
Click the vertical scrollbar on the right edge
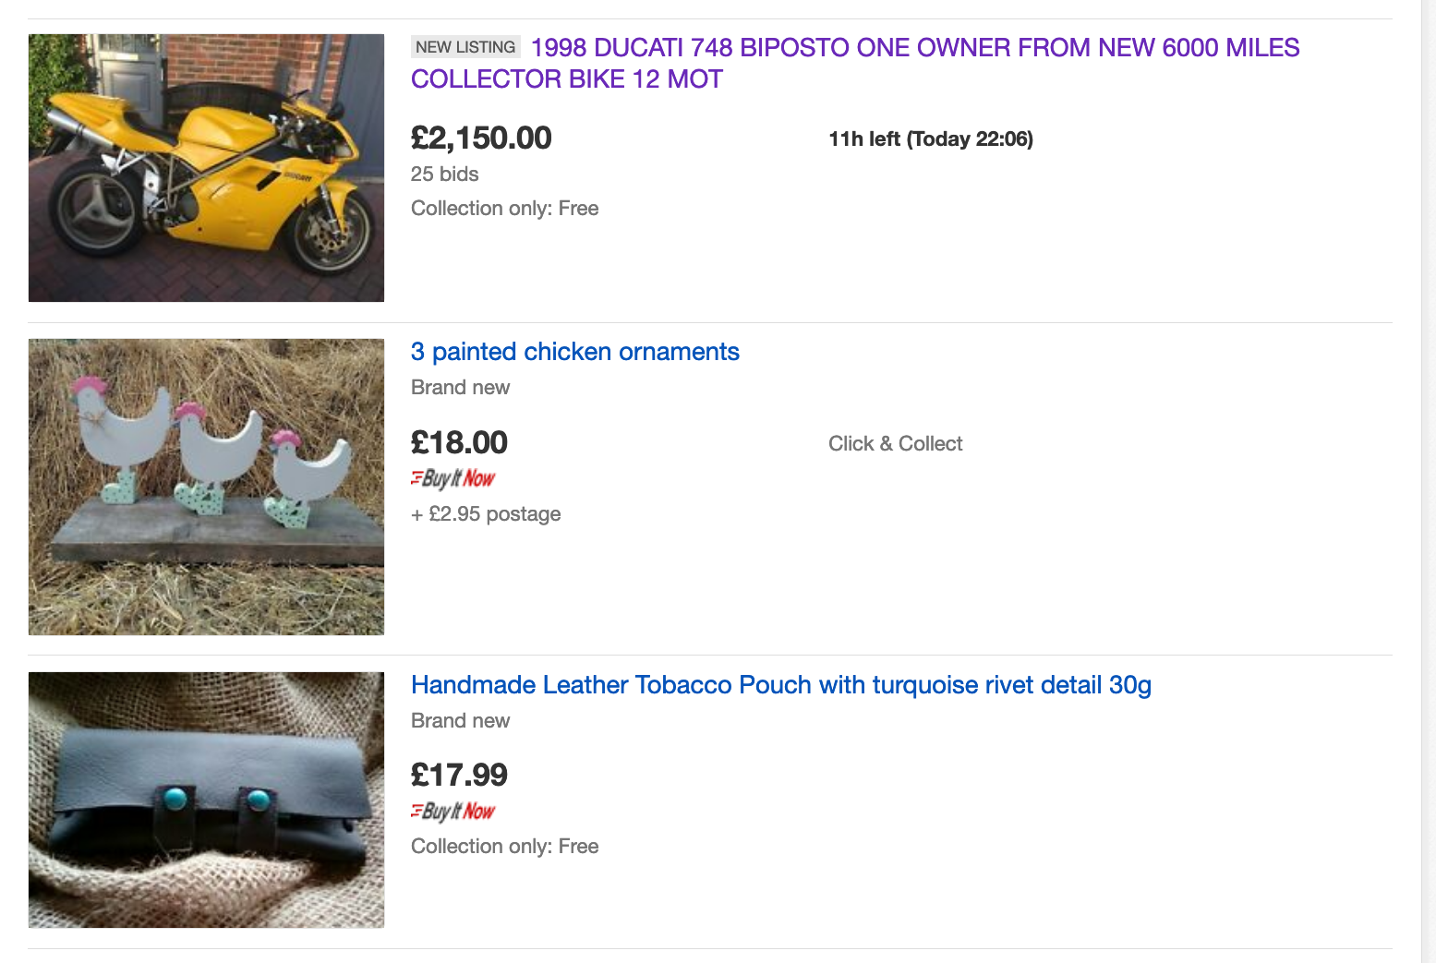click(1428, 480)
